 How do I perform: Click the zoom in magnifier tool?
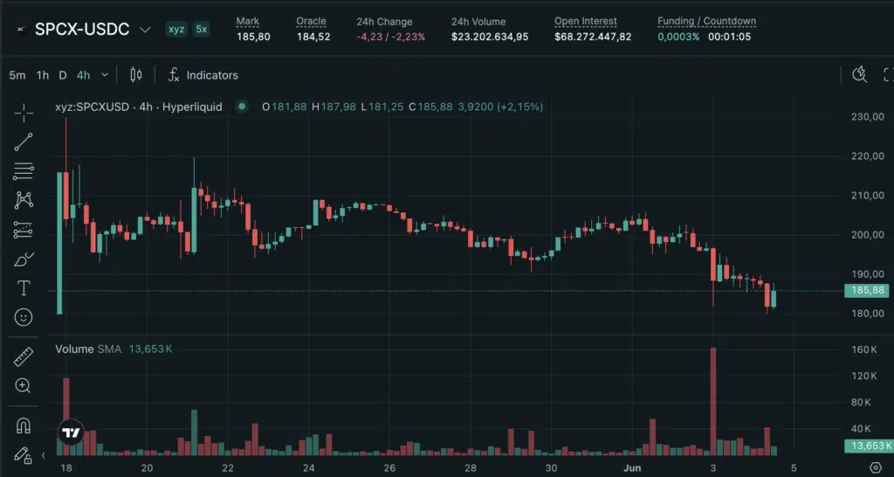(x=24, y=386)
